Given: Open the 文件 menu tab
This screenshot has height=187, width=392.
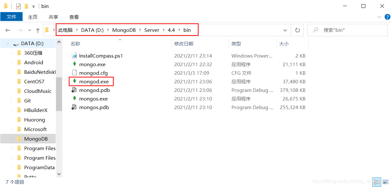Looking at the screenshot, I should pyautogui.click(x=11, y=17).
